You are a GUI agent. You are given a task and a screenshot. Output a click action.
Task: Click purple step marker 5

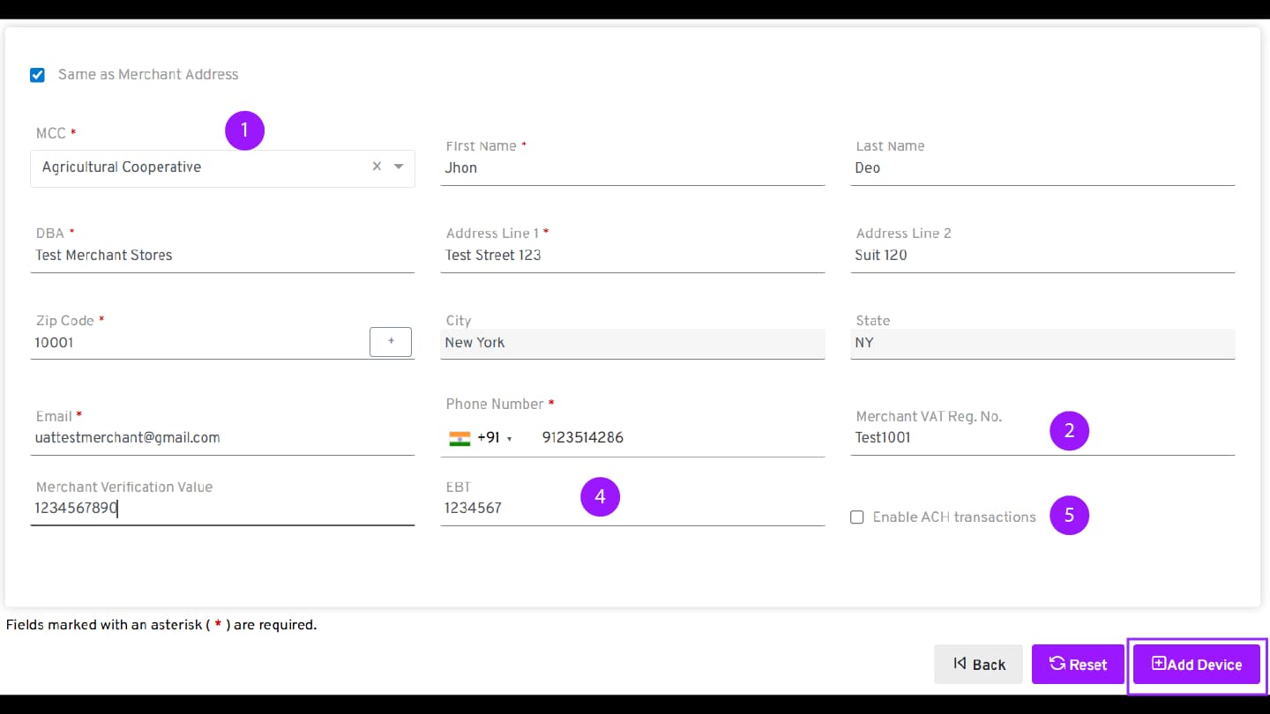[1069, 515]
